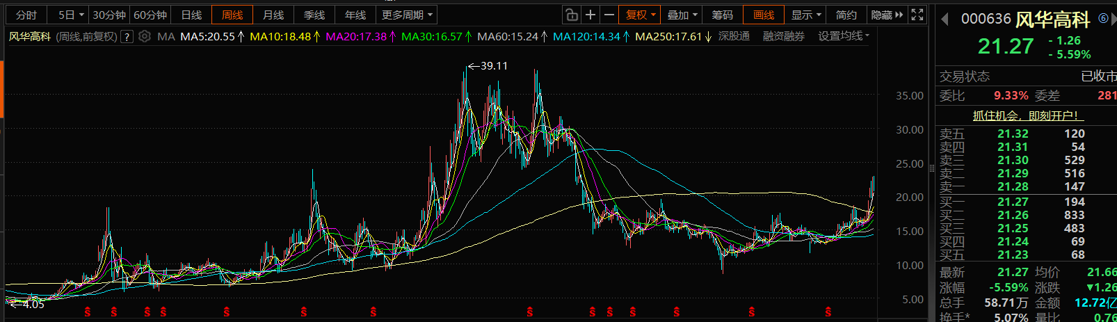Click 卖五 price 21.32
The height and width of the screenshot is (322, 1117).
1012,134
